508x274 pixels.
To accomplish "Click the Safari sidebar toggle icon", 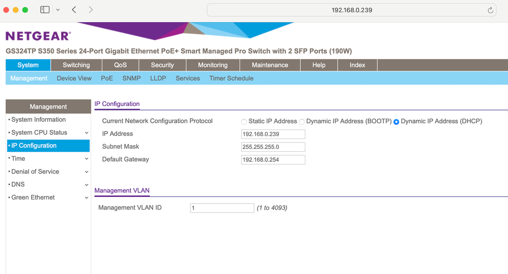I will pyautogui.click(x=45, y=10).
